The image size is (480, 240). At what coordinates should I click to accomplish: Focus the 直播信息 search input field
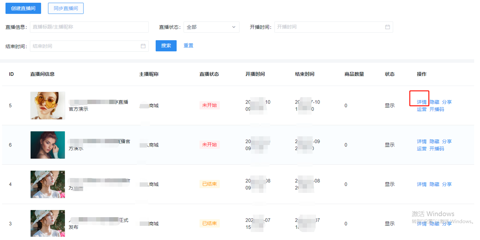[x=89, y=27]
